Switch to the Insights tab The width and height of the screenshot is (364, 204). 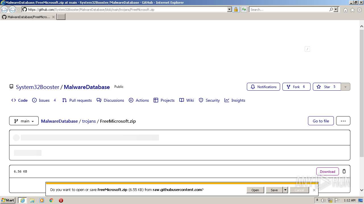tap(235, 100)
